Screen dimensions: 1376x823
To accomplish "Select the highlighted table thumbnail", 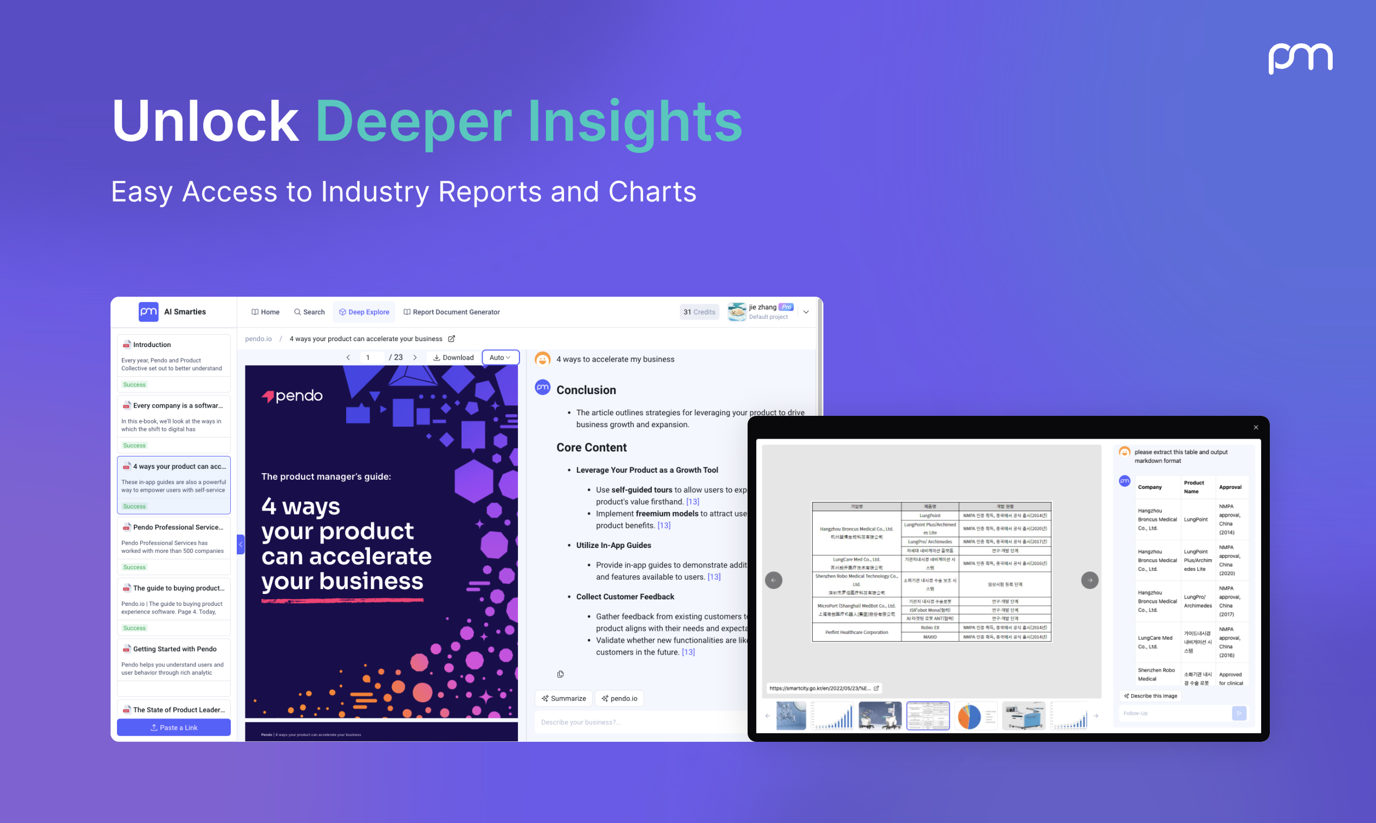I will [x=927, y=715].
